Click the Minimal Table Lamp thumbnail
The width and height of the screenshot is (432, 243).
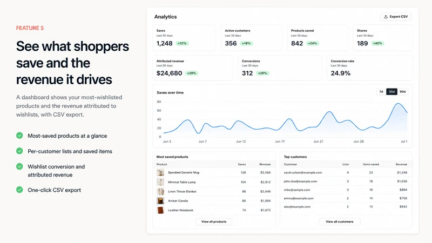coord(160,182)
